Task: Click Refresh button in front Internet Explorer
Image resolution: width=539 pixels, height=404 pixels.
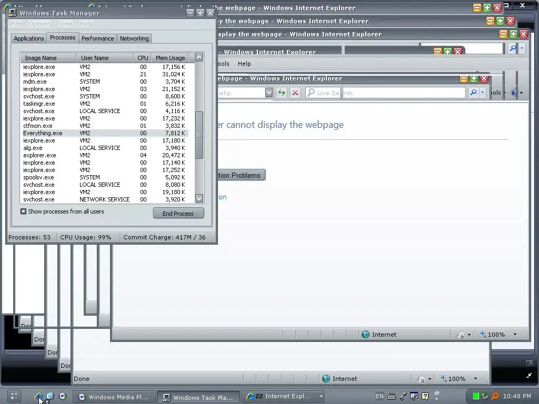Action: pos(282,93)
